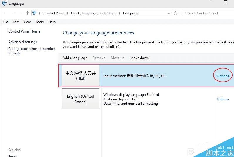Screen dimensions: 234x157
Task: Click 'Input method: 搜狗拼音输入法, US, US' text
Action: pos(134,76)
